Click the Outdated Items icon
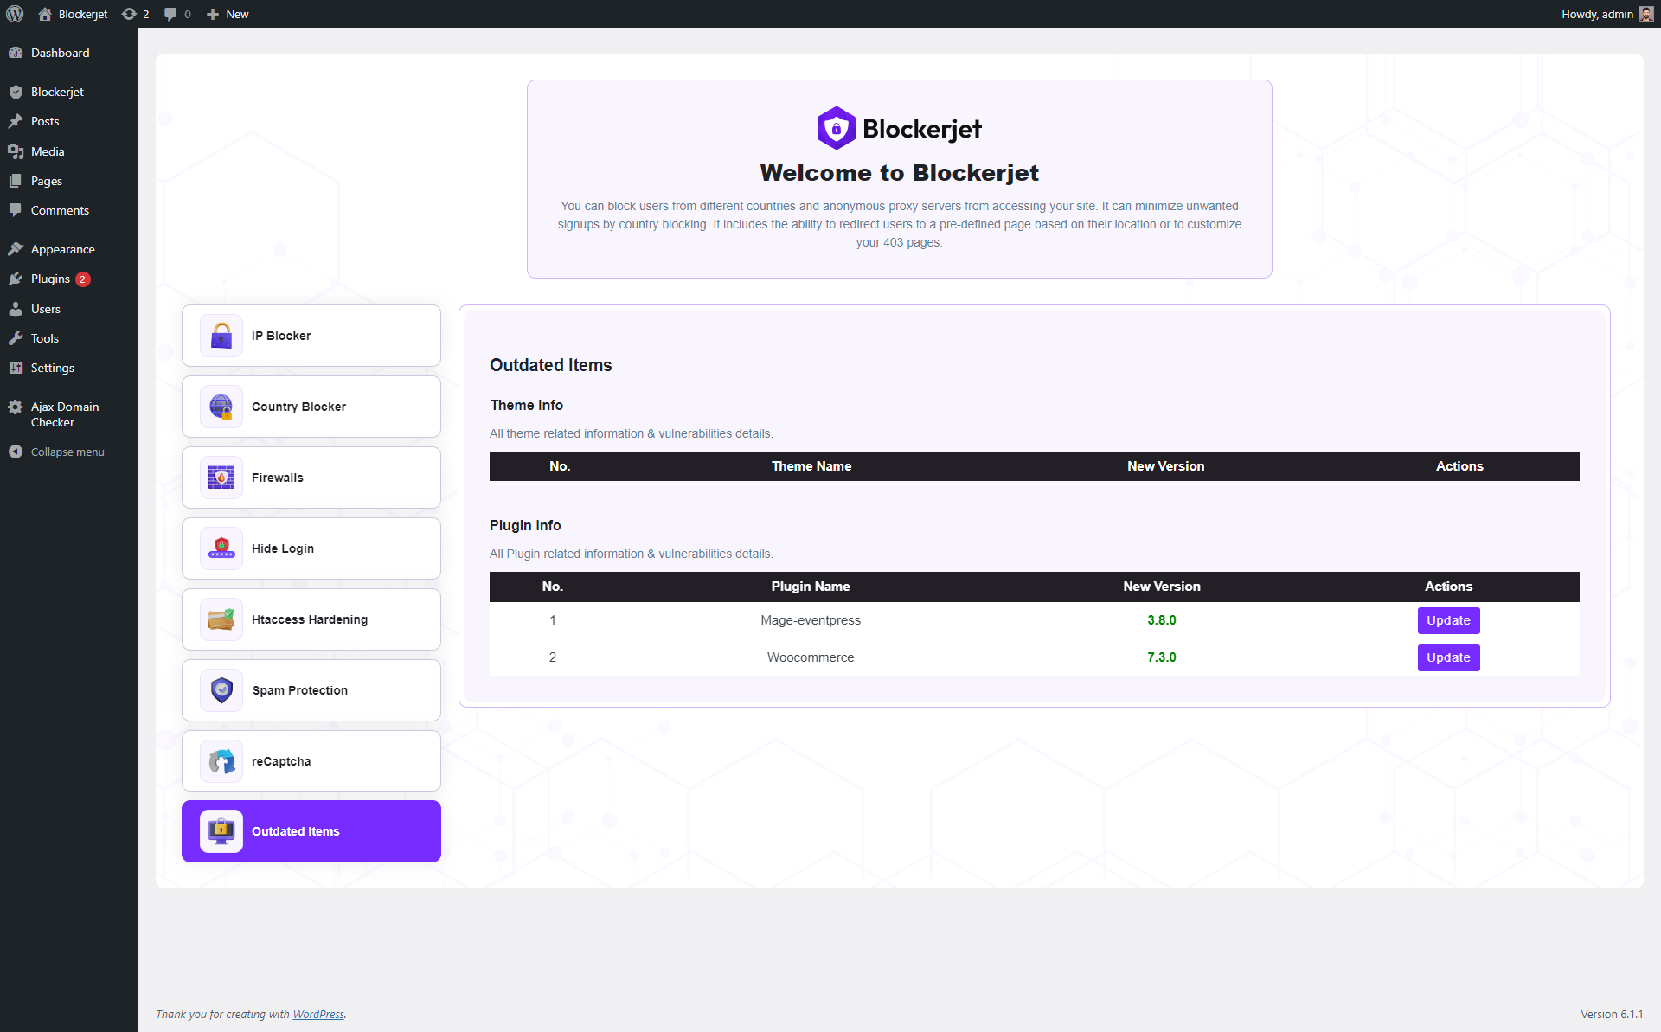Screen dimensions: 1661x1032 [x=221, y=830]
